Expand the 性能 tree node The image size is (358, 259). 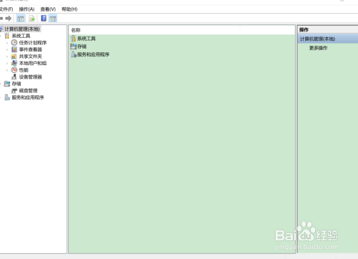[x=7, y=70]
